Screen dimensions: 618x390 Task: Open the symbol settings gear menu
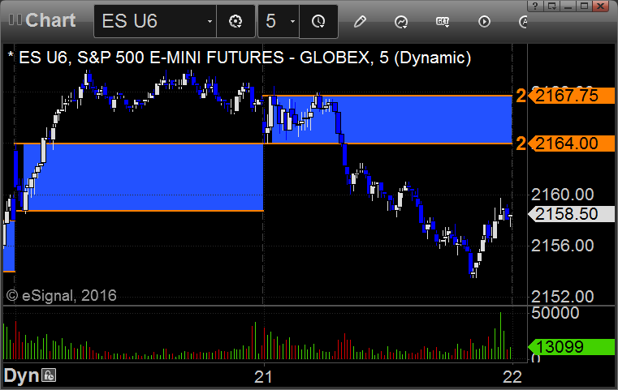(x=236, y=21)
